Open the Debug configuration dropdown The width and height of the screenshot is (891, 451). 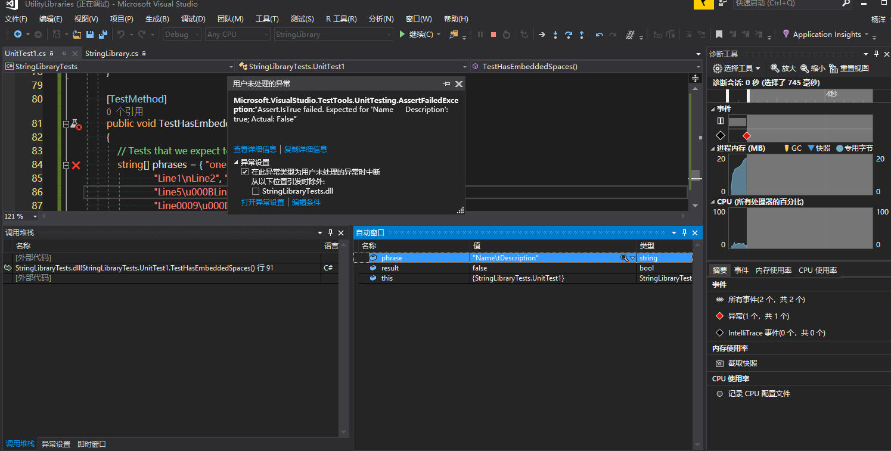tap(181, 35)
